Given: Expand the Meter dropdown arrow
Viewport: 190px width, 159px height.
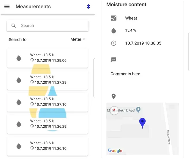Looking at the screenshot, I should (84, 39).
